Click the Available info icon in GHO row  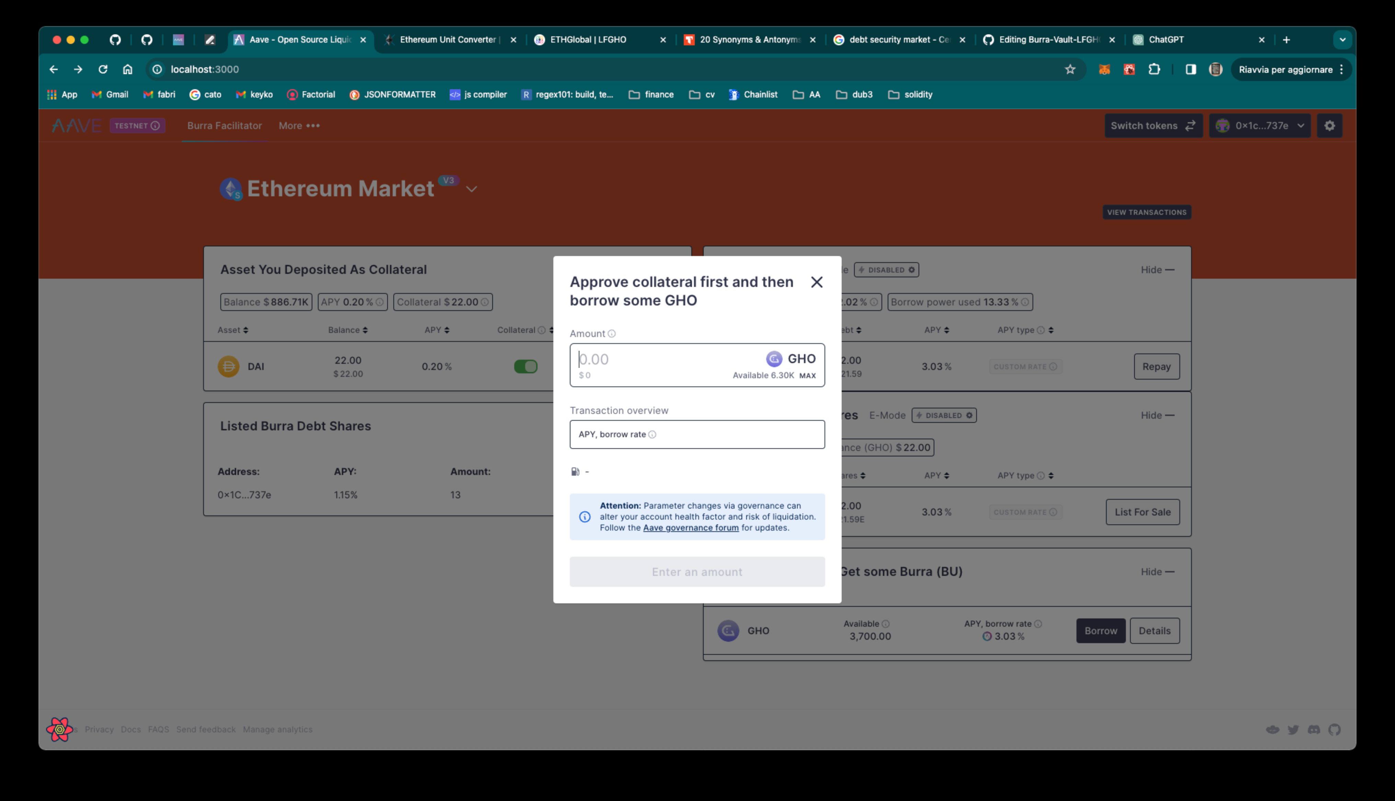[x=885, y=624]
